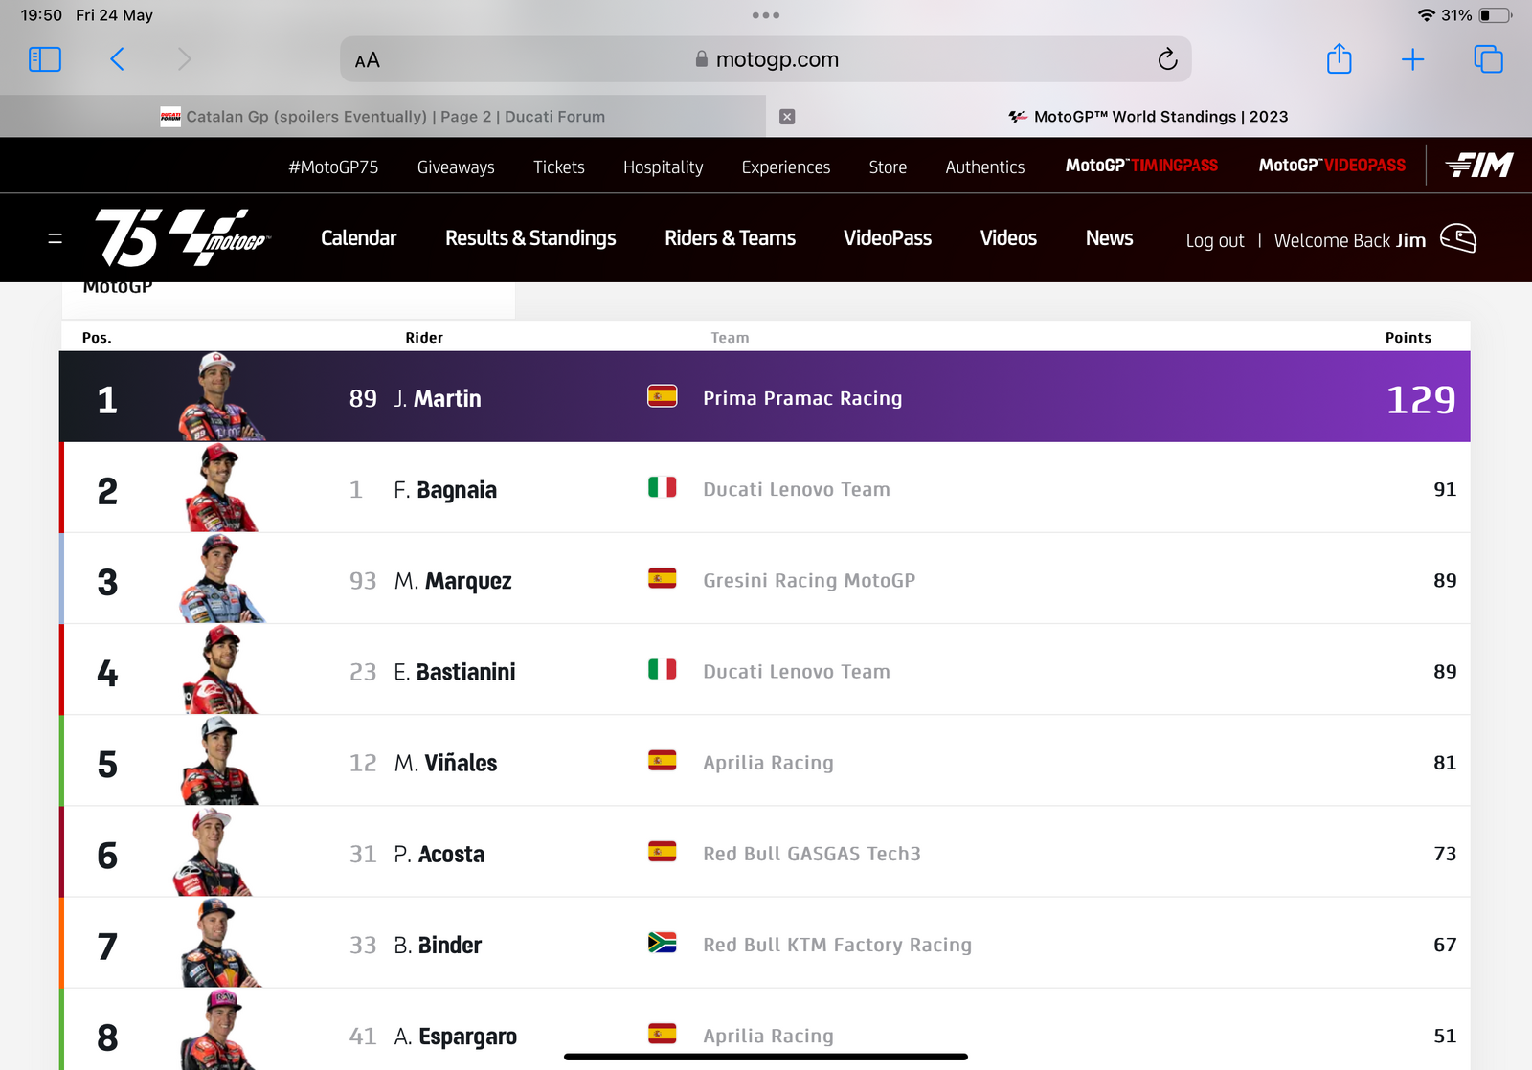Click A. Espargaro's Spanish flag
The width and height of the screenshot is (1532, 1070).
(x=662, y=1034)
